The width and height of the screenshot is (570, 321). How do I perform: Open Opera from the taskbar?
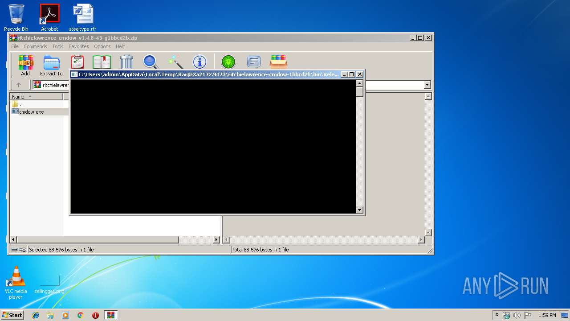pyautogui.click(x=95, y=315)
